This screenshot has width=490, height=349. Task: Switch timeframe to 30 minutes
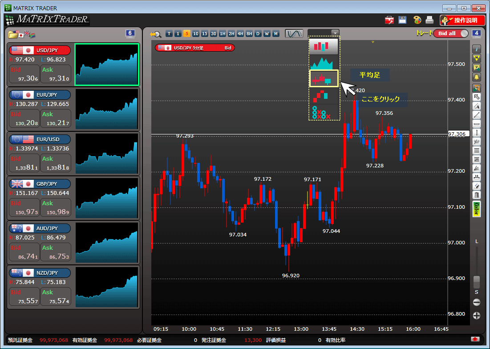click(x=214, y=34)
